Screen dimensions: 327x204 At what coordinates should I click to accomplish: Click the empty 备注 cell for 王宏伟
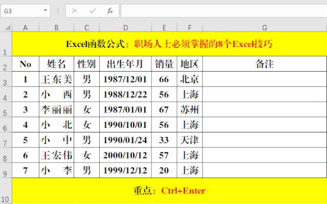(x=265, y=155)
